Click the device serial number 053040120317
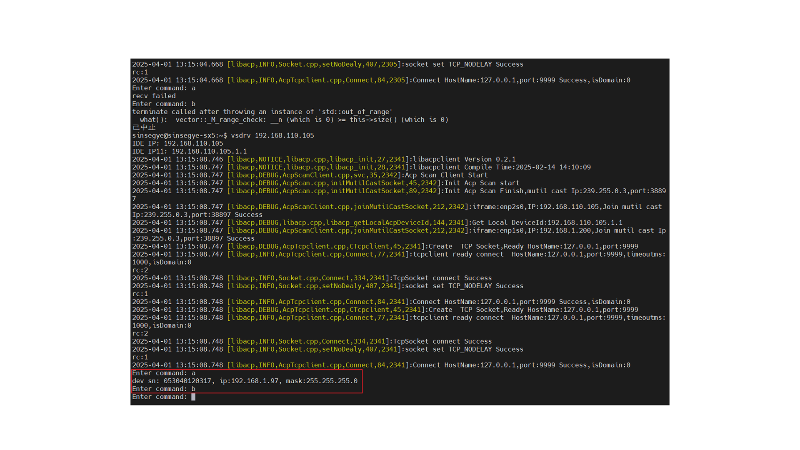Screen dimensions: 800x450 pyautogui.click(x=187, y=381)
